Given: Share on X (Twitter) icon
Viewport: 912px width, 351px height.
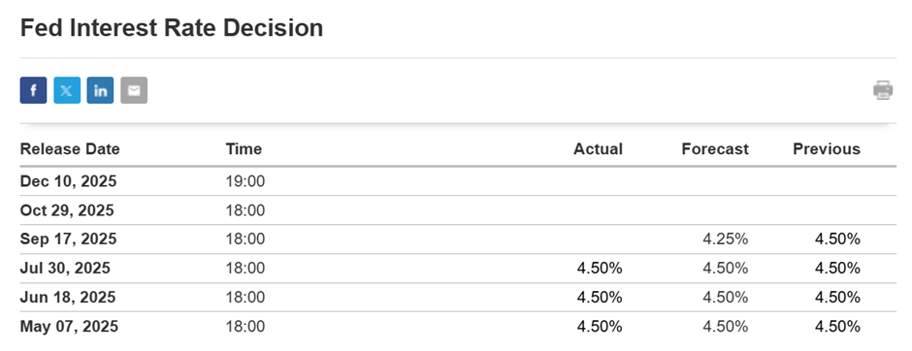Looking at the screenshot, I should (67, 90).
